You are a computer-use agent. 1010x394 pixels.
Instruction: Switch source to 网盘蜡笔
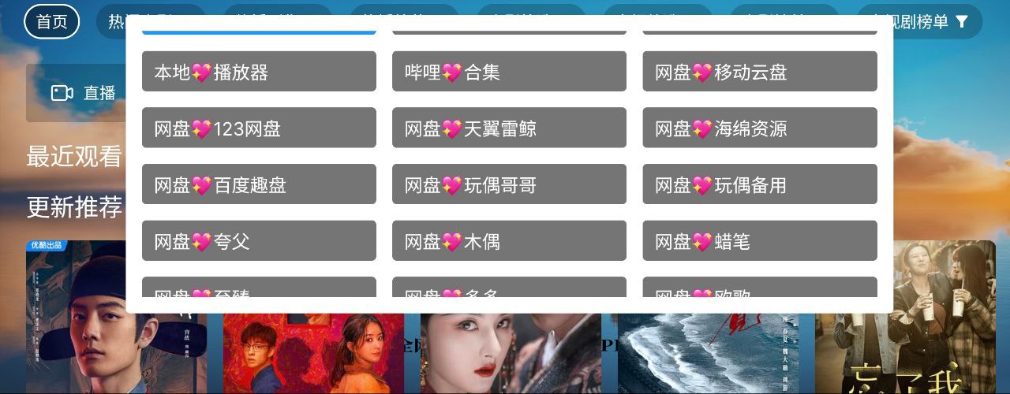pyautogui.click(x=759, y=241)
